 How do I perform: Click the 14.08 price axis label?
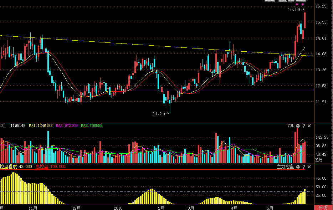point(321,54)
